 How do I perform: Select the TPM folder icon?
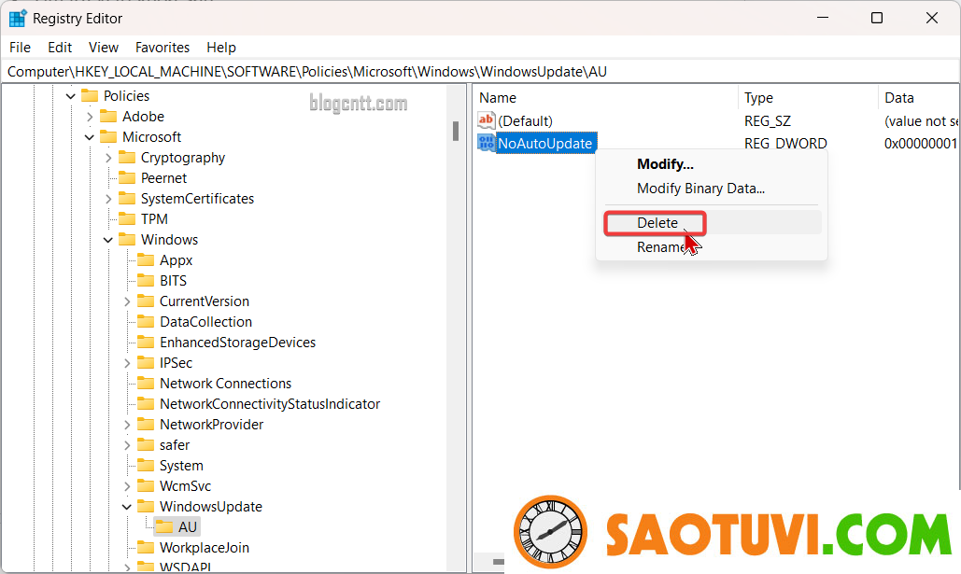[x=127, y=218]
